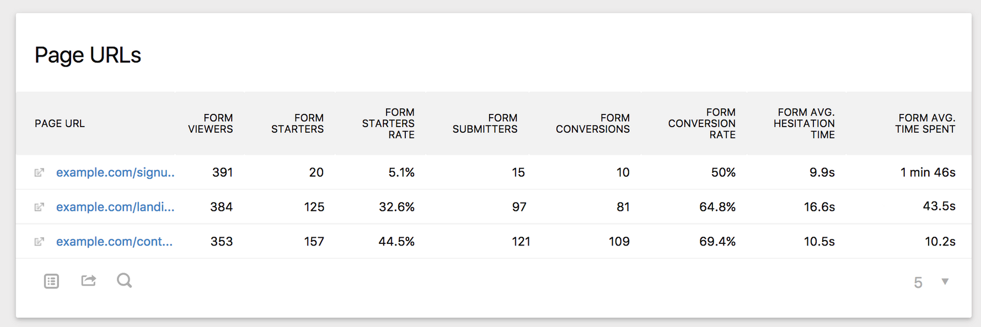This screenshot has width=981, height=327.
Task: Sort by Form Starters Rate header
Action: point(388,123)
